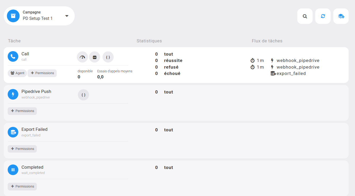The width and height of the screenshot is (355, 196).
Task: Select the Pipedrive Push task title
Action: click(x=36, y=92)
